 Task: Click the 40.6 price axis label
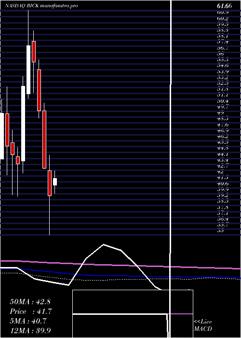(x=223, y=184)
